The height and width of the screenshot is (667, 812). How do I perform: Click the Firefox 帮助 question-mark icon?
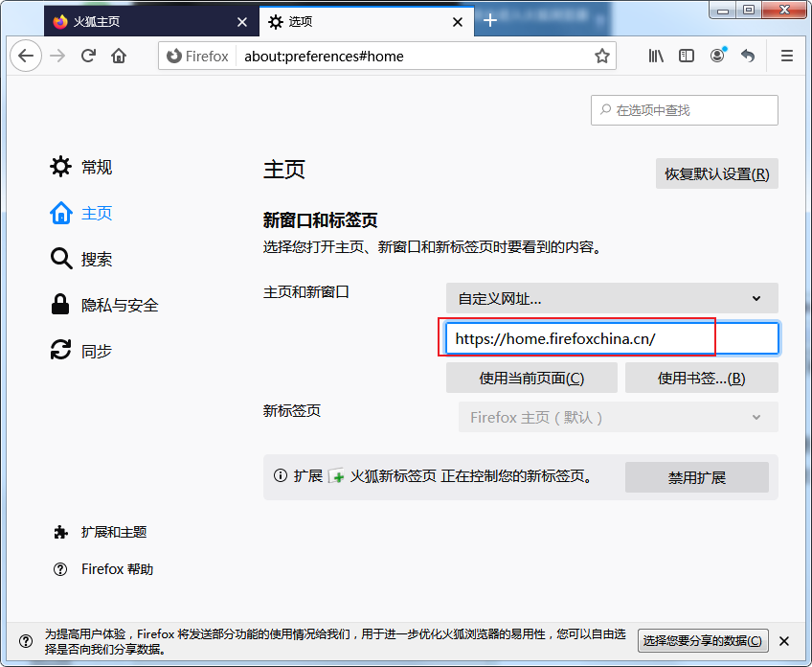pos(102,569)
